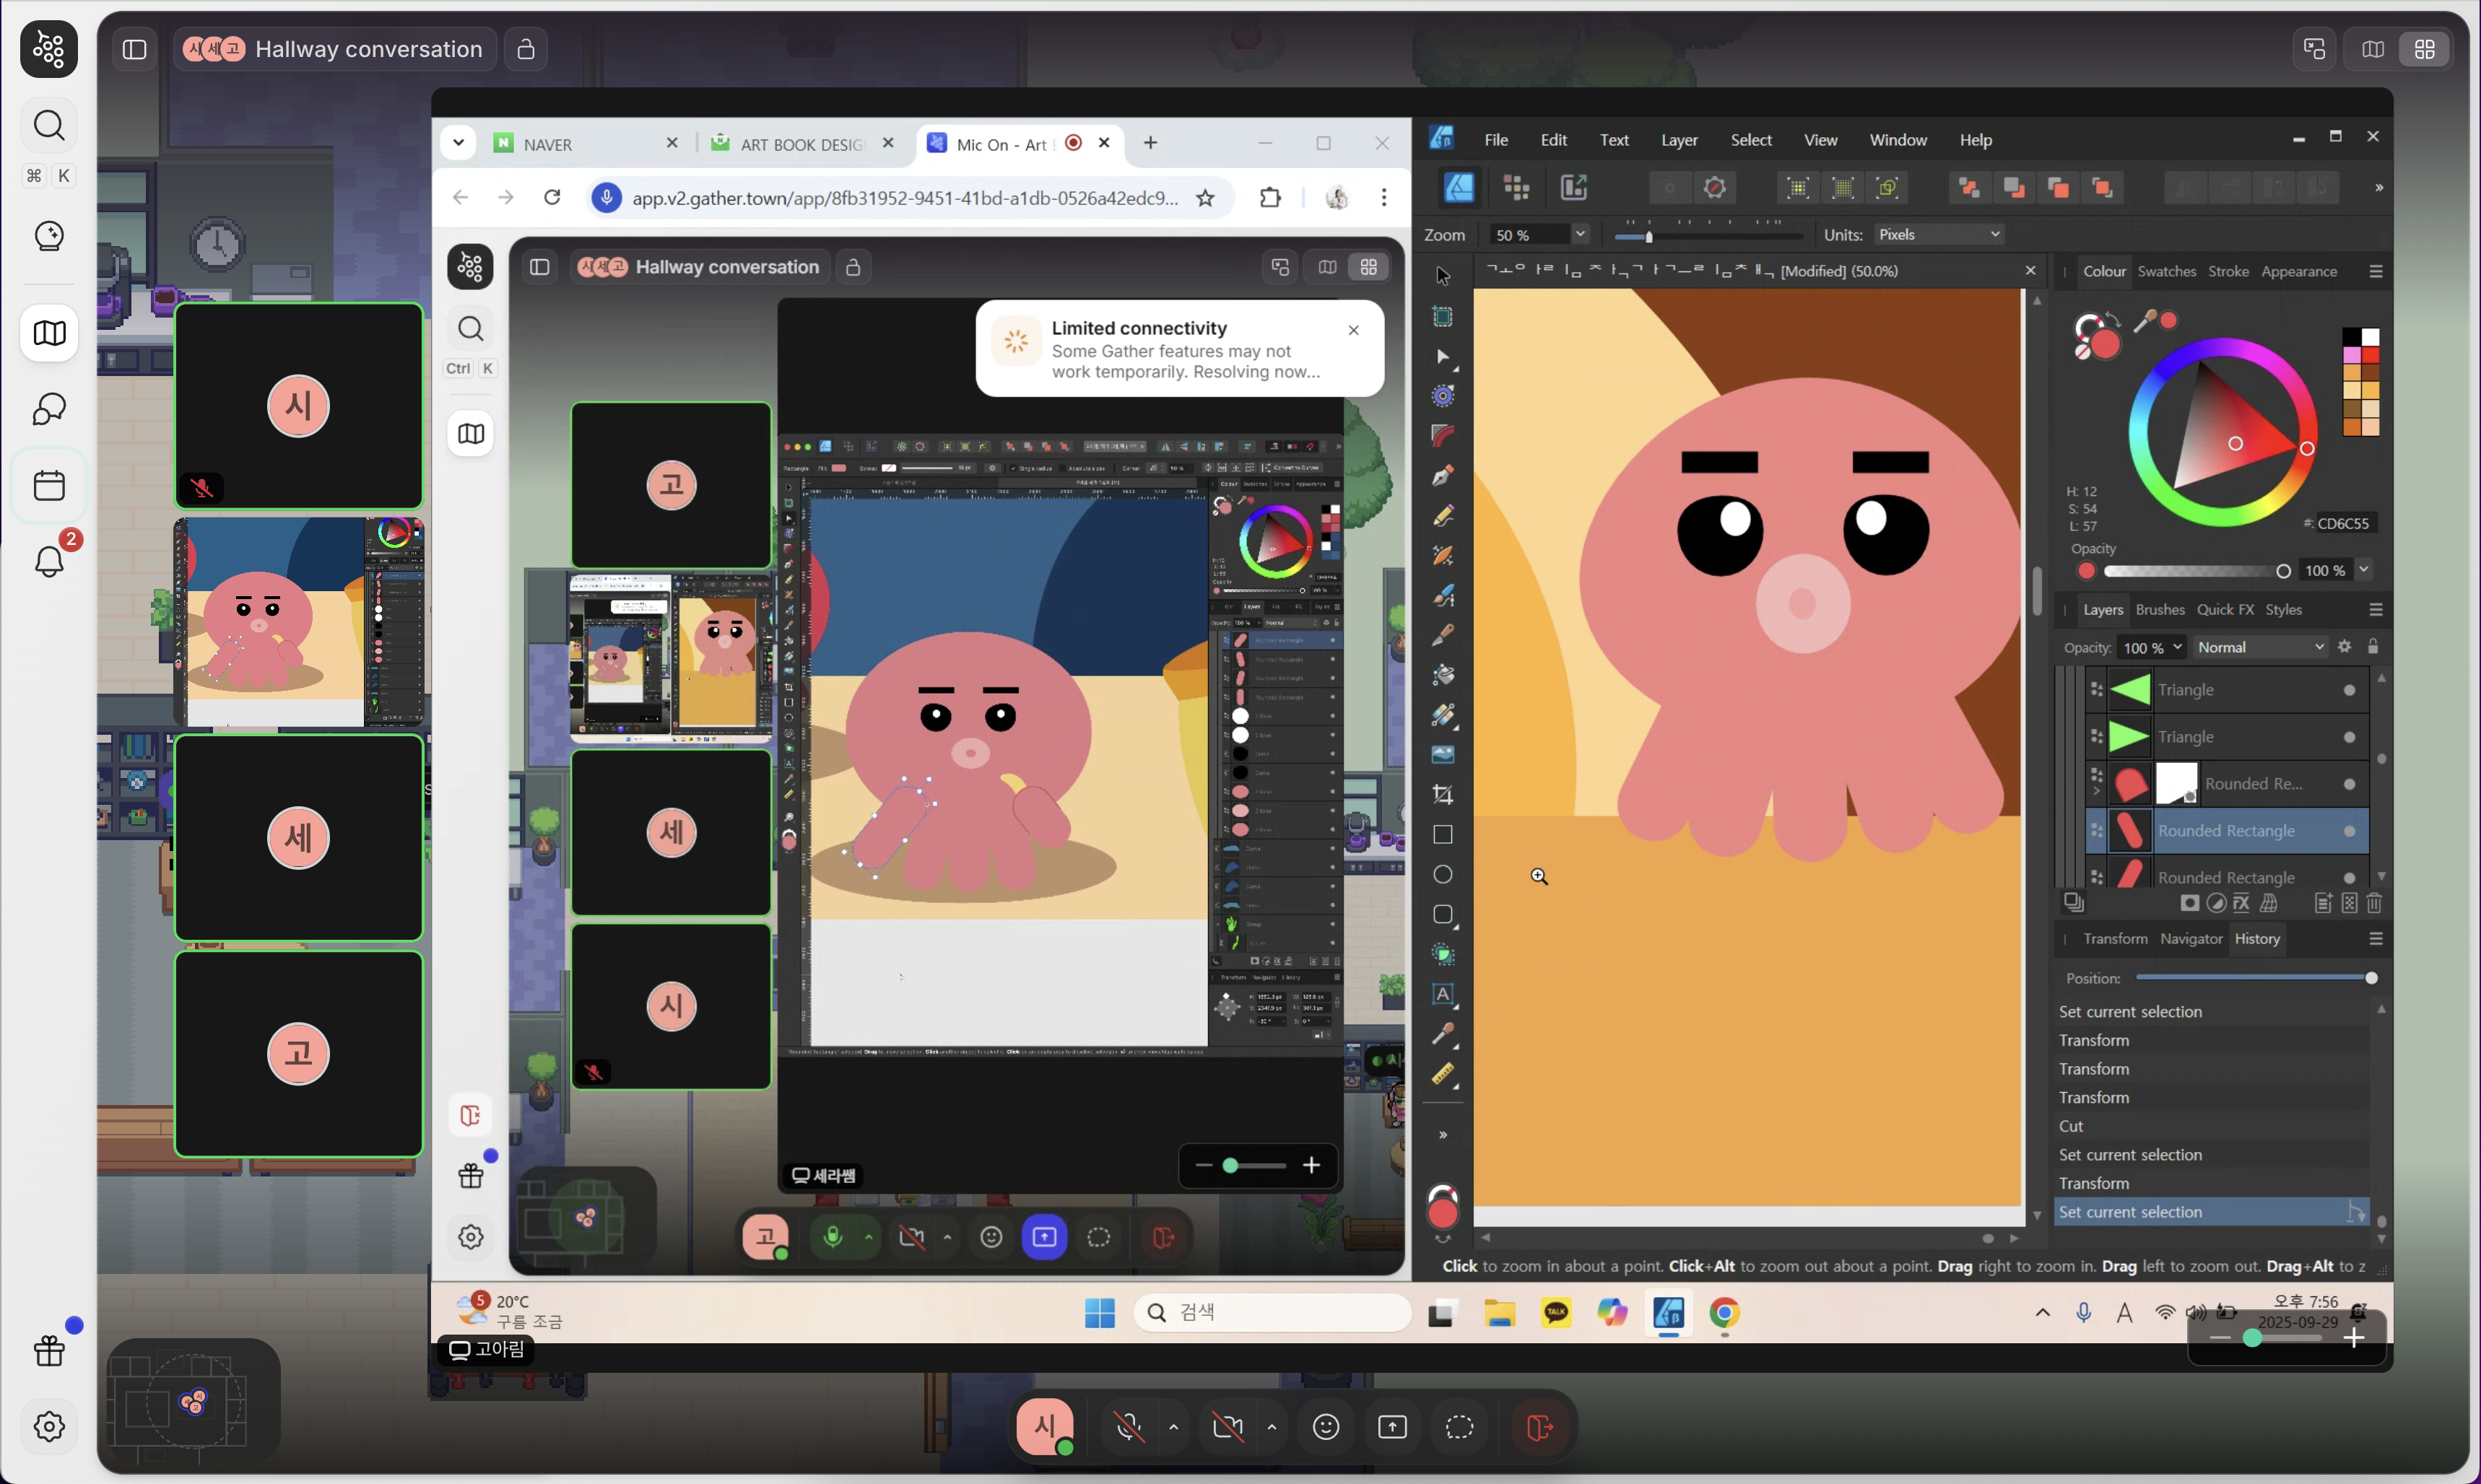The image size is (2481, 1484).
Task: Toggle visibility dot of first Triangle layer
Action: pyautogui.click(x=2349, y=690)
